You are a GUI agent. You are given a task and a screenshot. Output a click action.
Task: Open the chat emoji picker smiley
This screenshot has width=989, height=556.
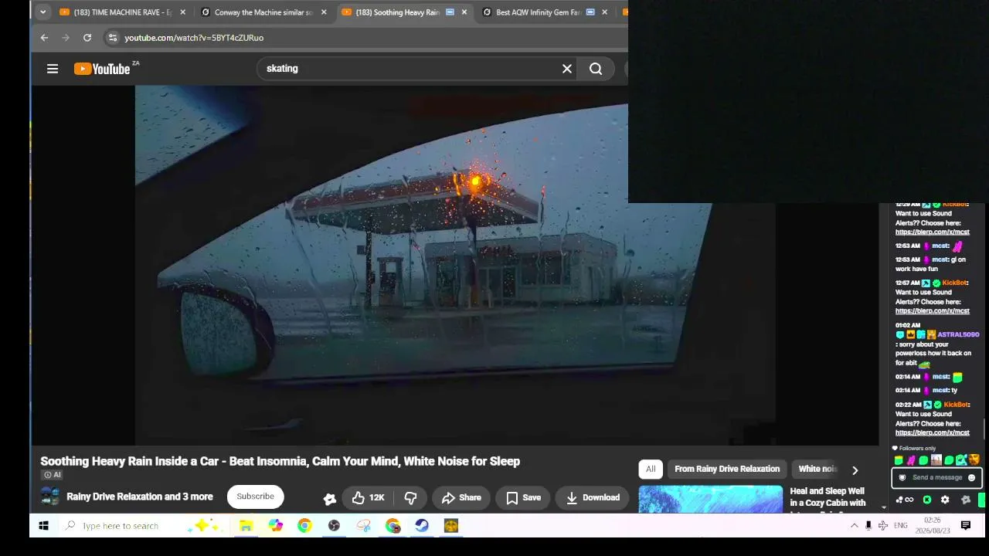click(x=972, y=477)
